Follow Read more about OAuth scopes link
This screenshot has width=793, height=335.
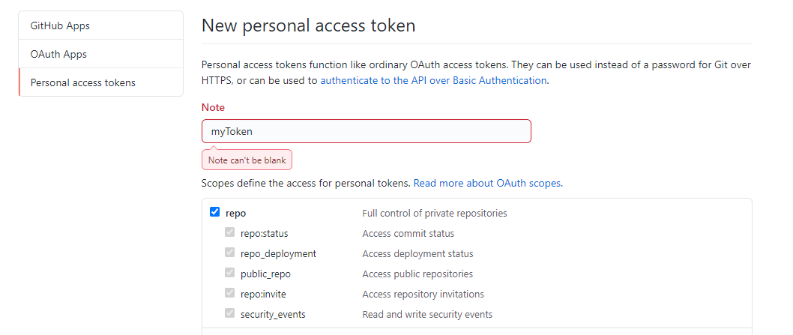pyautogui.click(x=488, y=183)
